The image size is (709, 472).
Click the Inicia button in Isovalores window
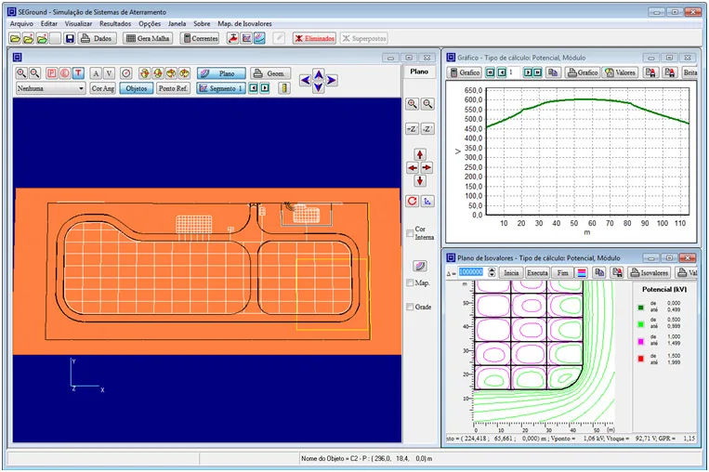[511, 272]
